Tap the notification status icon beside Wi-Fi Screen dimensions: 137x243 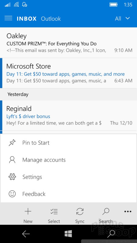(x=25, y=5)
